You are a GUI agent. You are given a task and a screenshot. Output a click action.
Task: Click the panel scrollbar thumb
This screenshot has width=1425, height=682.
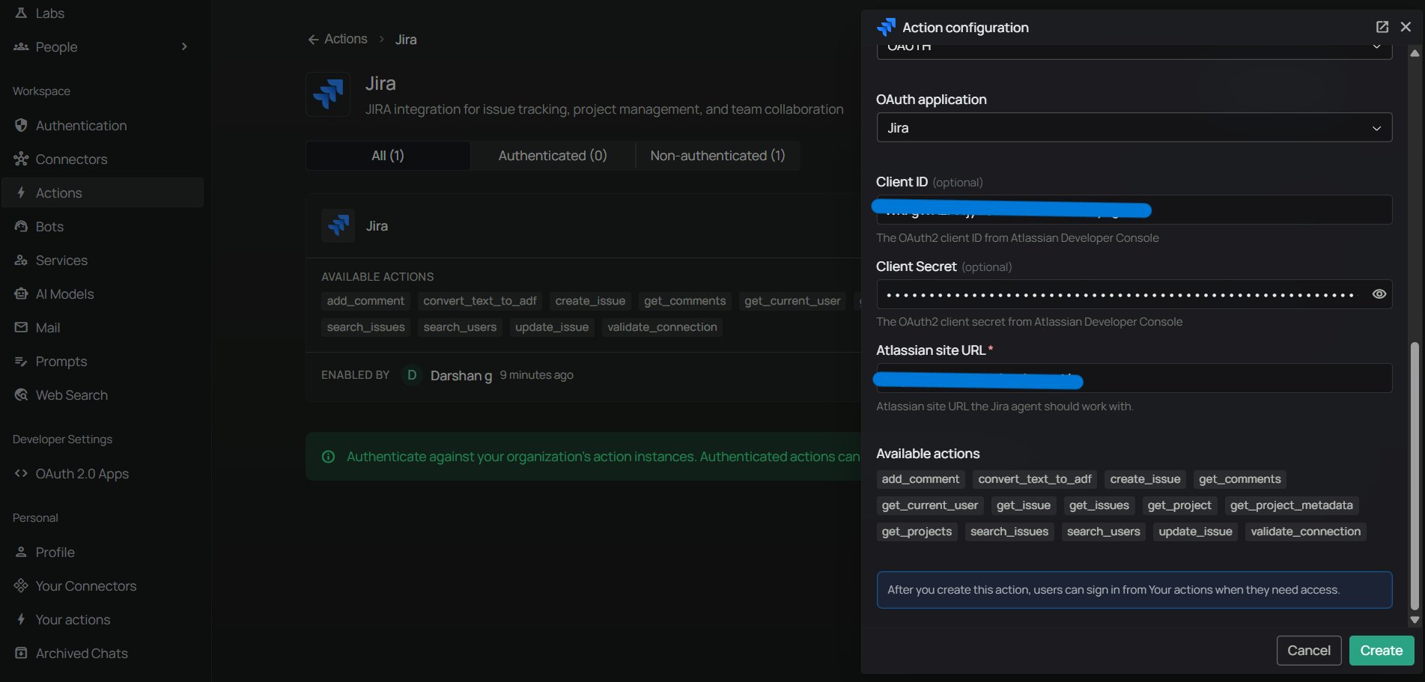(x=1414, y=476)
